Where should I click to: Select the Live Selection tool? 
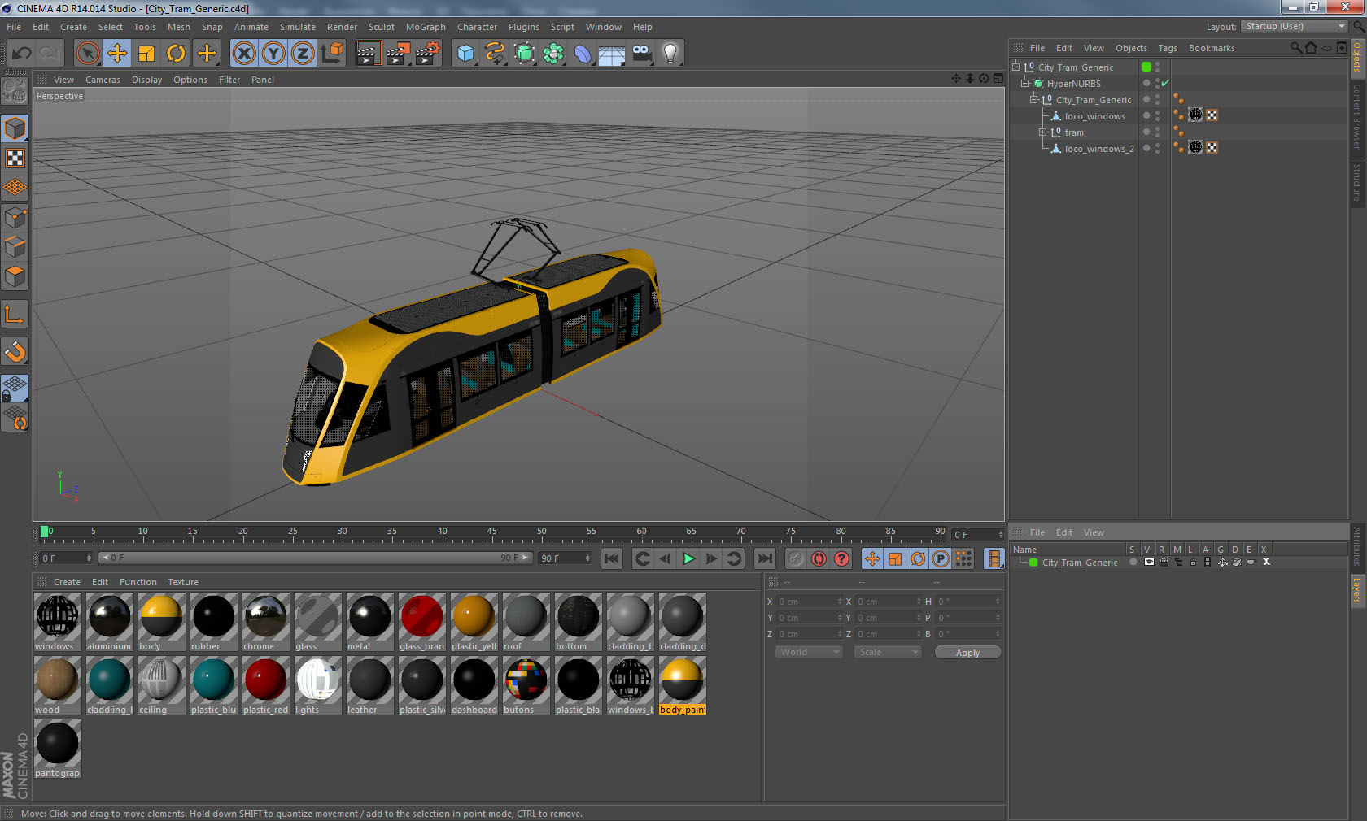[x=87, y=54]
